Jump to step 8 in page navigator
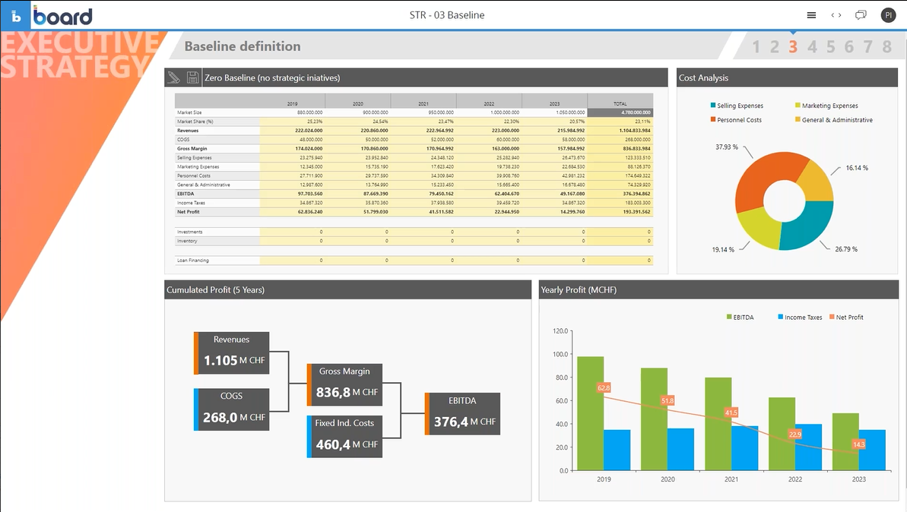The width and height of the screenshot is (907, 512). (886, 47)
